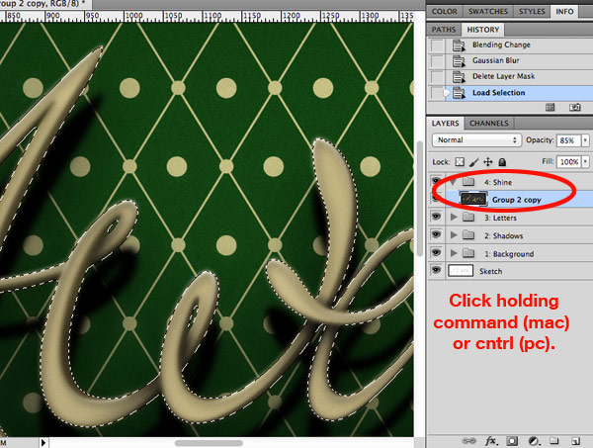Click the create new snapshot camera icon
The image size is (593, 448).
(x=575, y=108)
